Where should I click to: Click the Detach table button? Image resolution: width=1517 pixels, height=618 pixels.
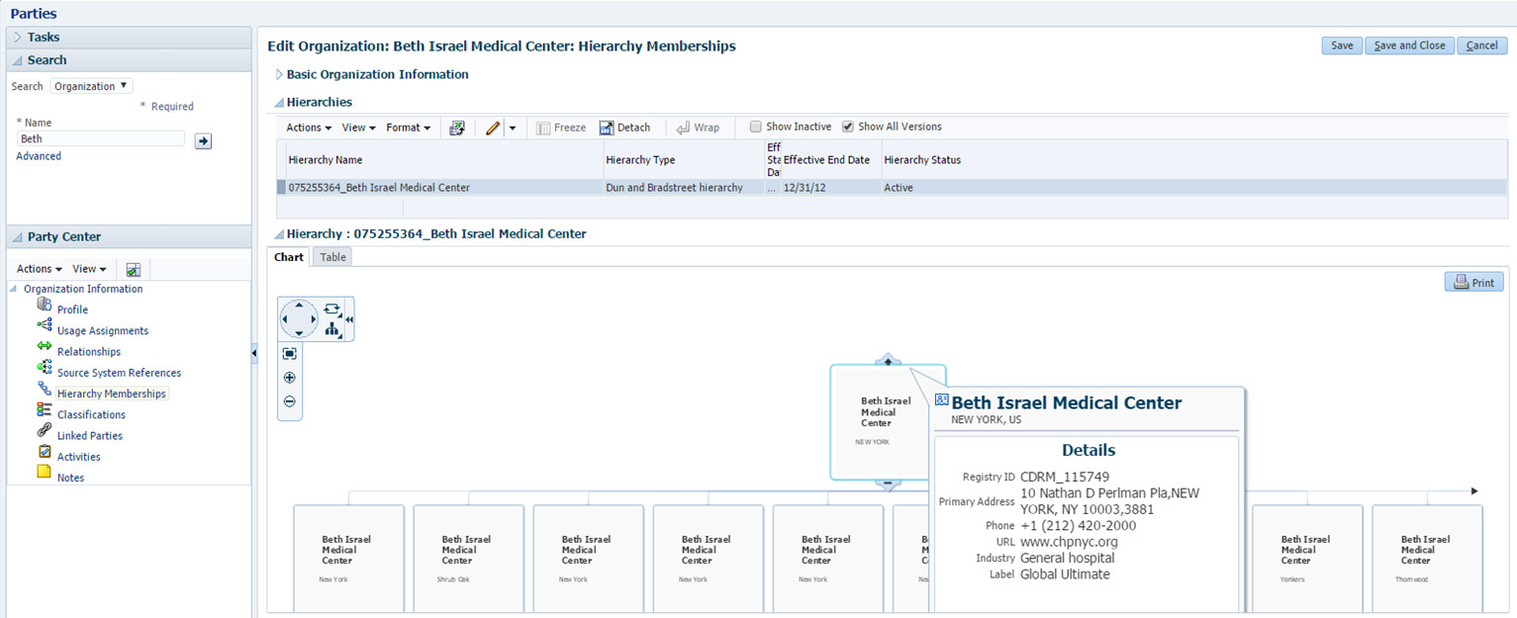point(624,128)
